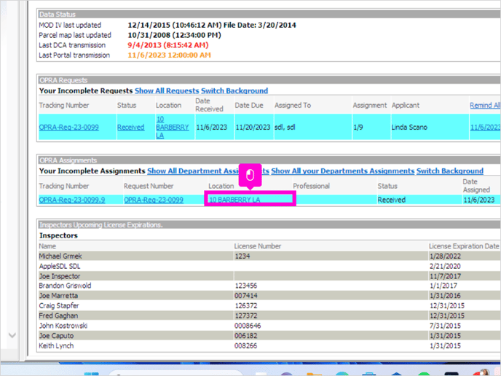Click the License Number column header
The image size is (501, 376).
click(258, 246)
